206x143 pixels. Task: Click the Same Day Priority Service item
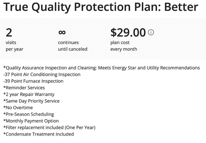tap(32, 101)
